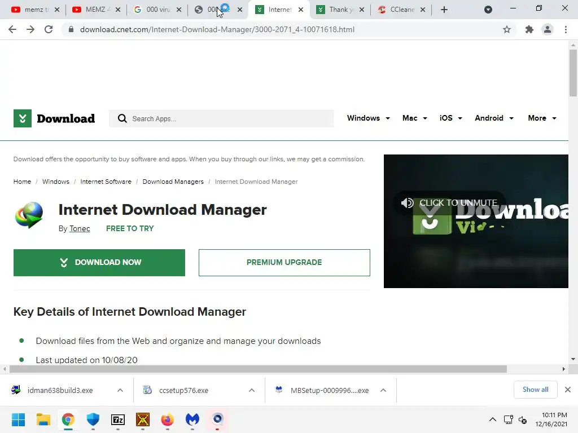The width and height of the screenshot is (578, 433).
Task: Click the search magnifier icon
Action: pos(122,118)
